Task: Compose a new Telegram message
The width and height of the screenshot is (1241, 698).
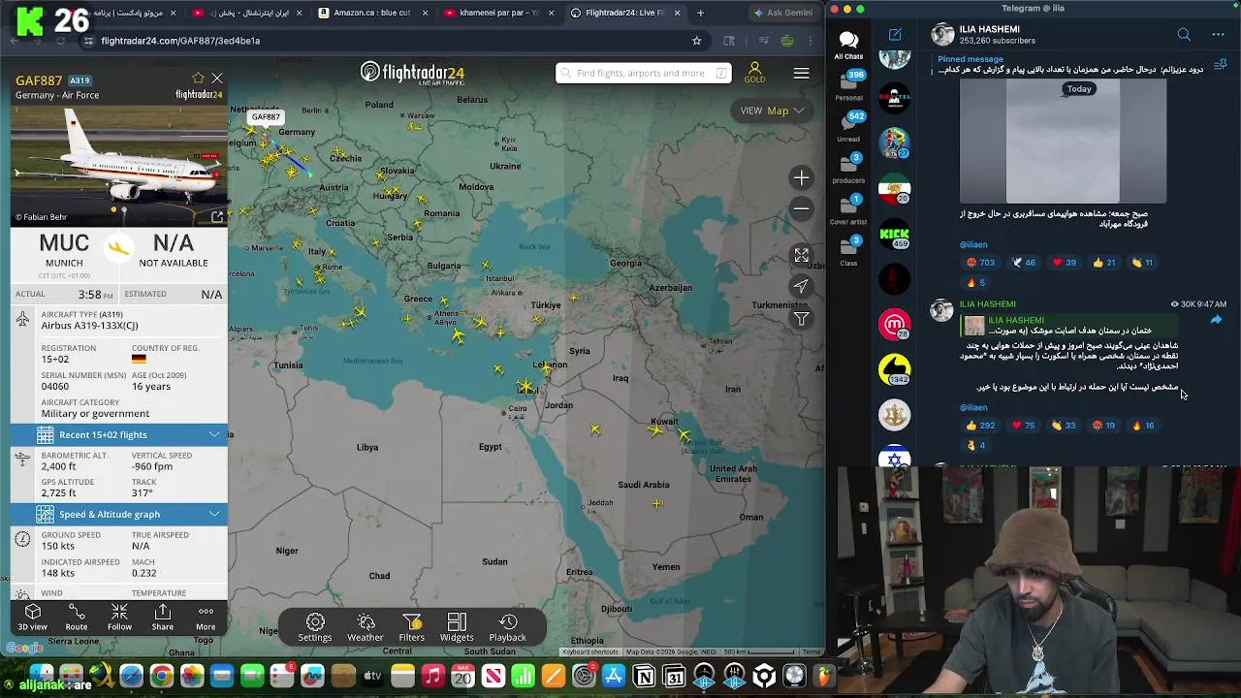Action: [895, 35]
